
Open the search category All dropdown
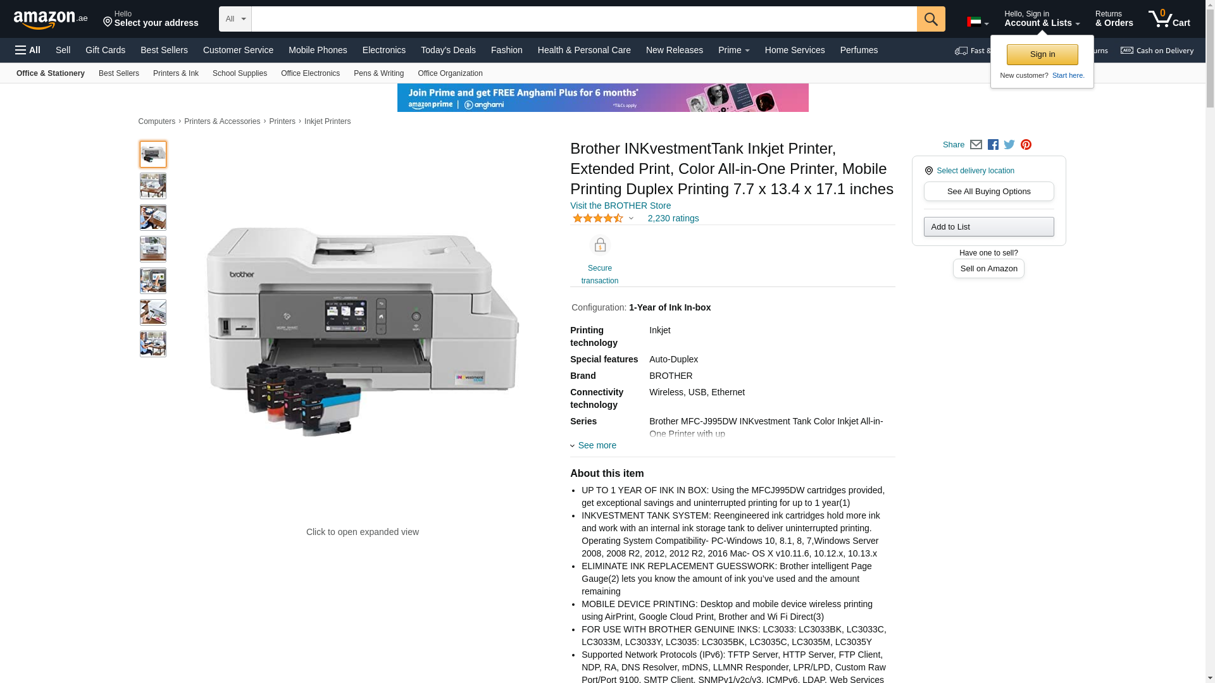coord(235,19)
